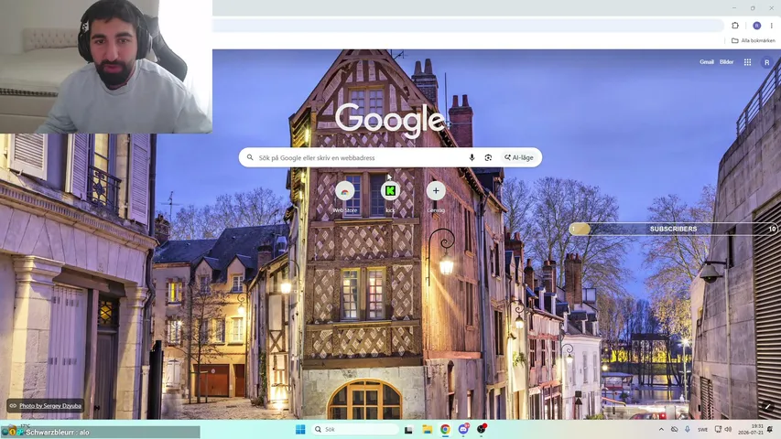Screen dimensions: 781x439
Task: Open the Alla bokmärken bookmarks folder
Action: [x=753, y=40]
